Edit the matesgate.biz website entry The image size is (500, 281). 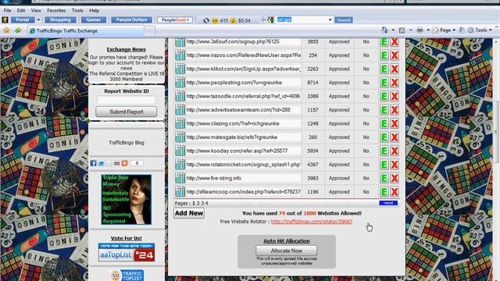click(x=384, y=137)
